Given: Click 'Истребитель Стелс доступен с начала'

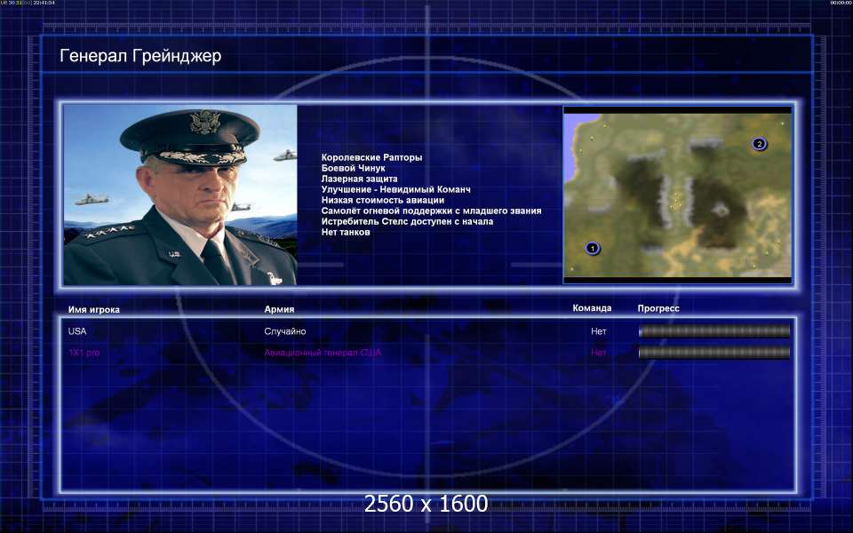Looking at the screenshot, I should point(407,221).
